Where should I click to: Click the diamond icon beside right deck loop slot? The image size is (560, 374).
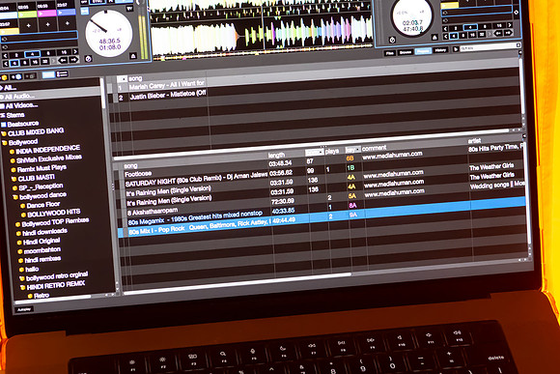(516, 12)
